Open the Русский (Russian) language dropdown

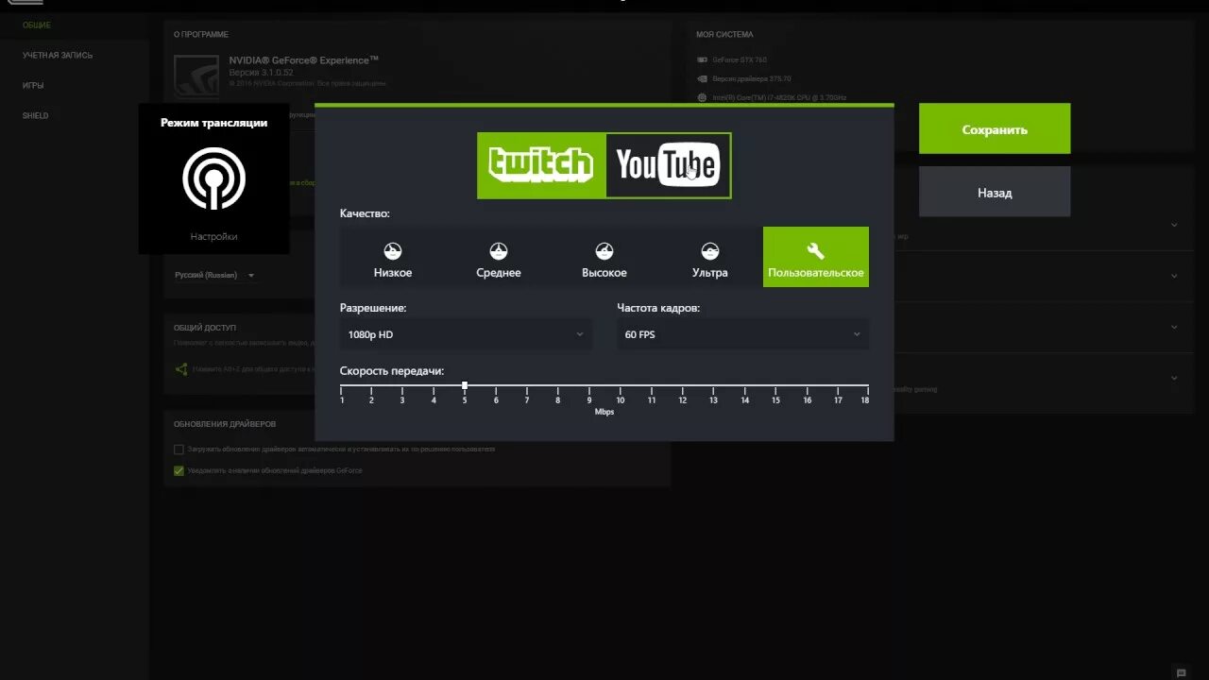pos(215,276)
